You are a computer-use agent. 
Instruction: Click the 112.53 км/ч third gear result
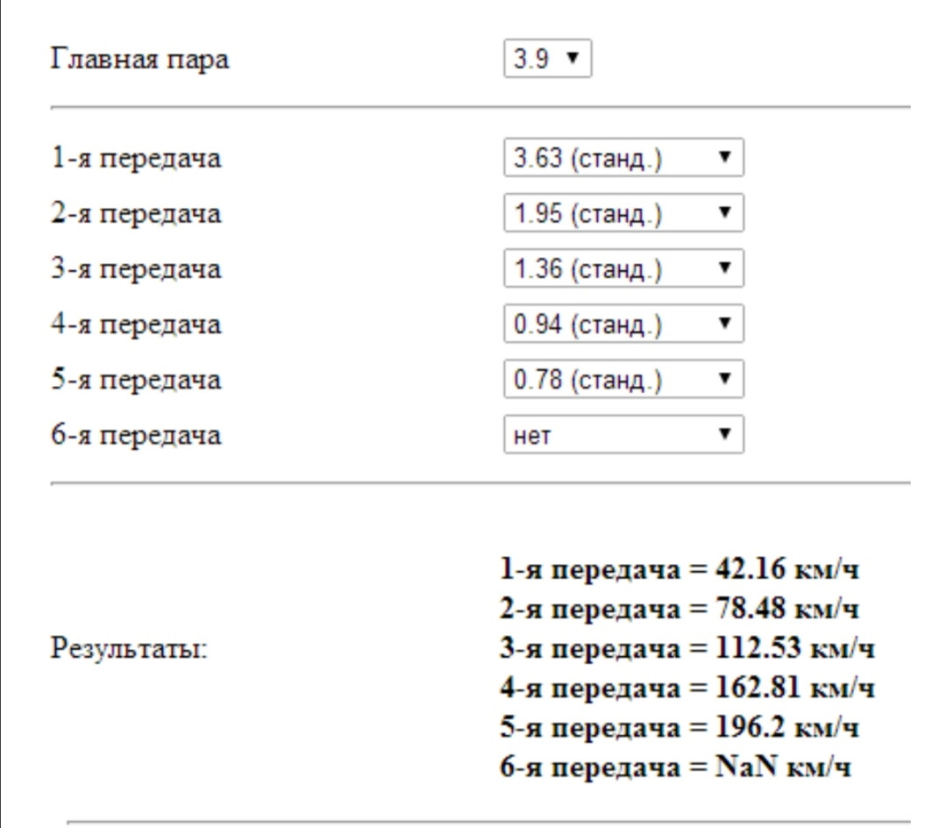[x=687, y=649]
